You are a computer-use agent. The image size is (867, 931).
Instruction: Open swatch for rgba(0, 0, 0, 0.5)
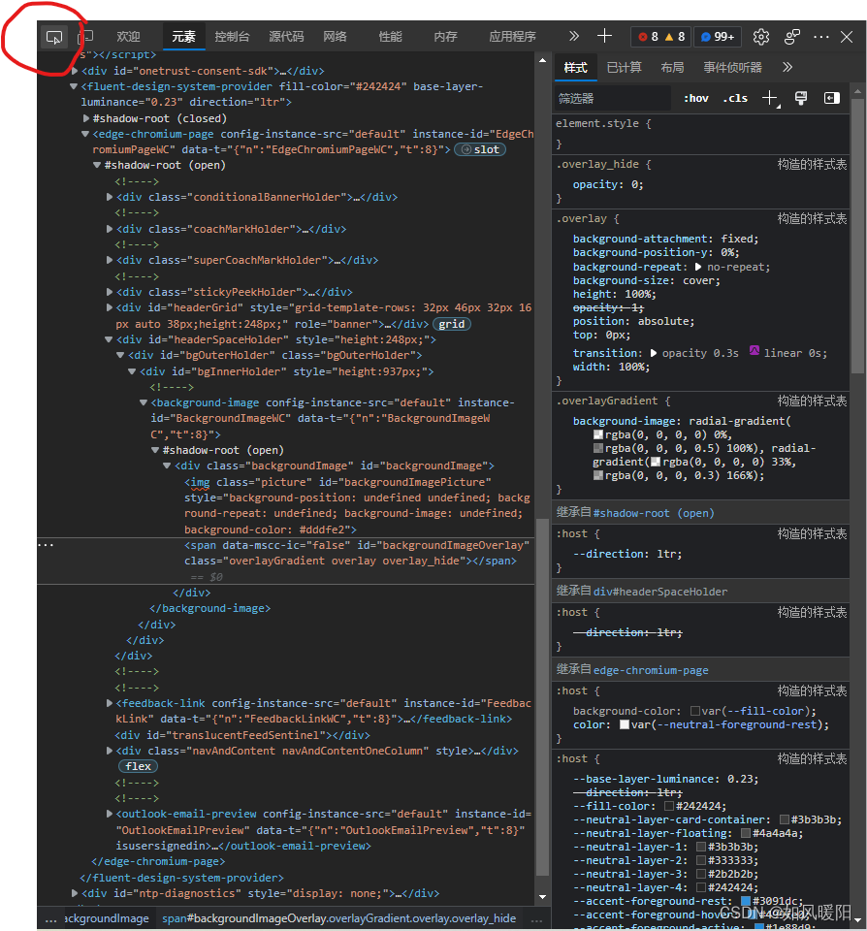tap(598, 448)
